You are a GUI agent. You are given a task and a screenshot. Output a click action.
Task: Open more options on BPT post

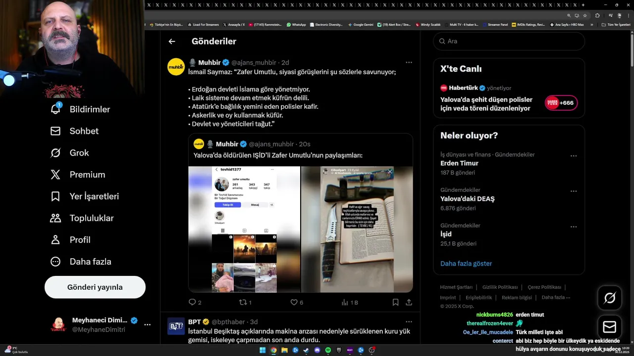coord(409,322)
